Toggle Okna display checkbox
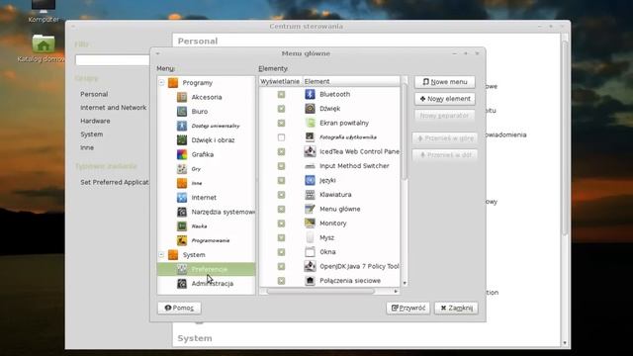 (281, 252)
